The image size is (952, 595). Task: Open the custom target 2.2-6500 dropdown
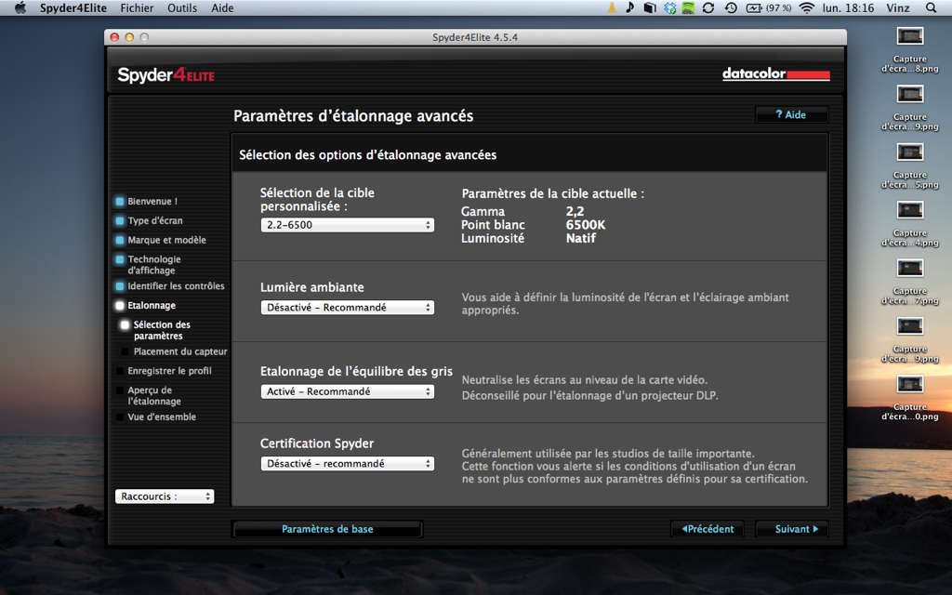point(347,225)
